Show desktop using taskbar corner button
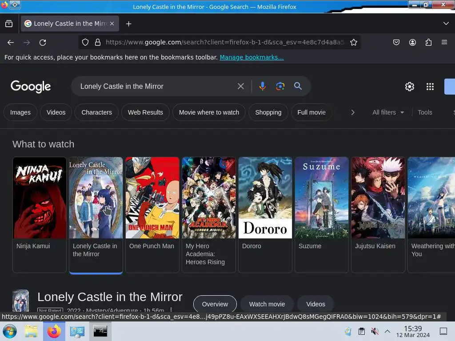 (x=443, y=331)
